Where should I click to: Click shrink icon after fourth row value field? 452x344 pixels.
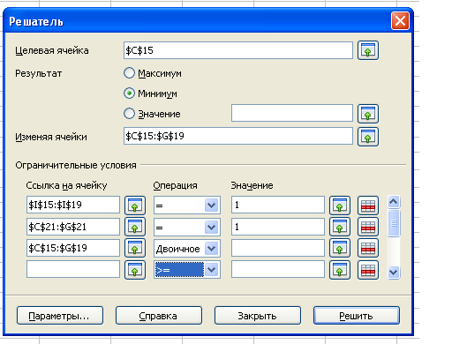click(x=340, y=270)
